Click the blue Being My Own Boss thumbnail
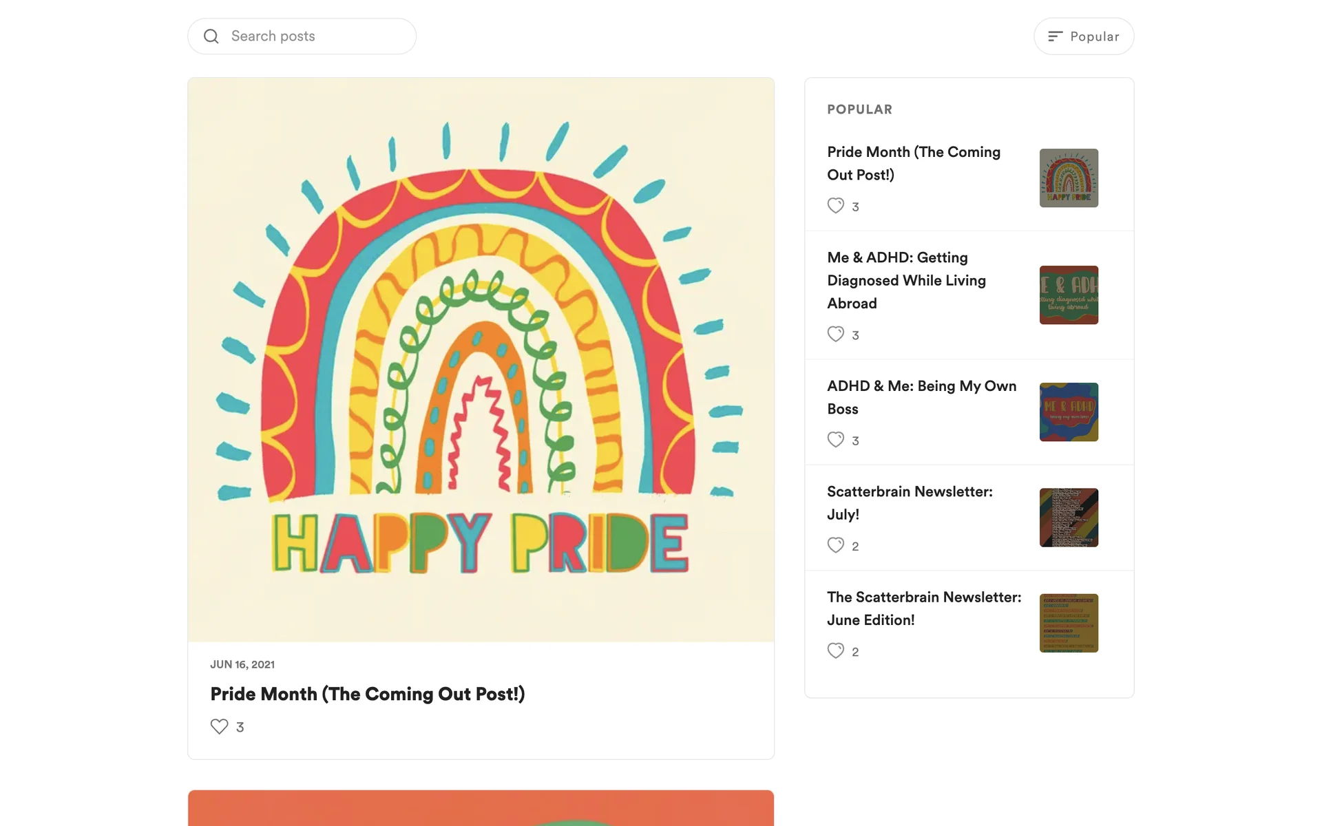Viewport: 1322px width, 826px height. click(x=1069, y=412)
